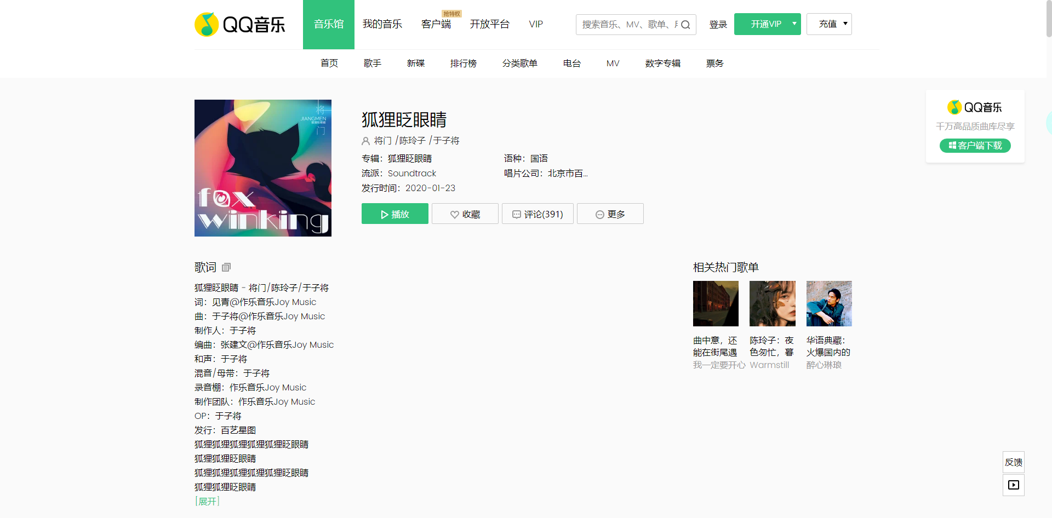This screenshot has height=518, width=1052.
Task: Click the 收藏 heart button
Action: tap(465, 214)
